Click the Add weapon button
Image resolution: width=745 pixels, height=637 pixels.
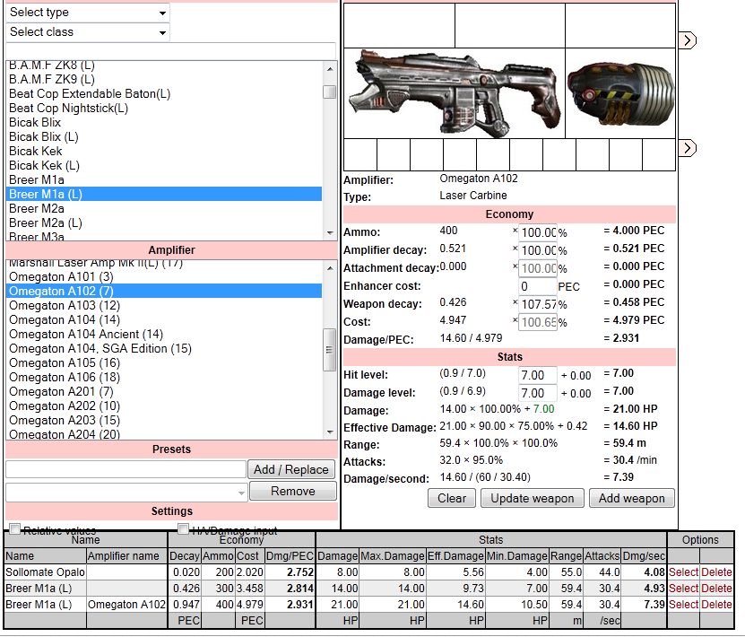pyautogui.click(x=631, y=499)
